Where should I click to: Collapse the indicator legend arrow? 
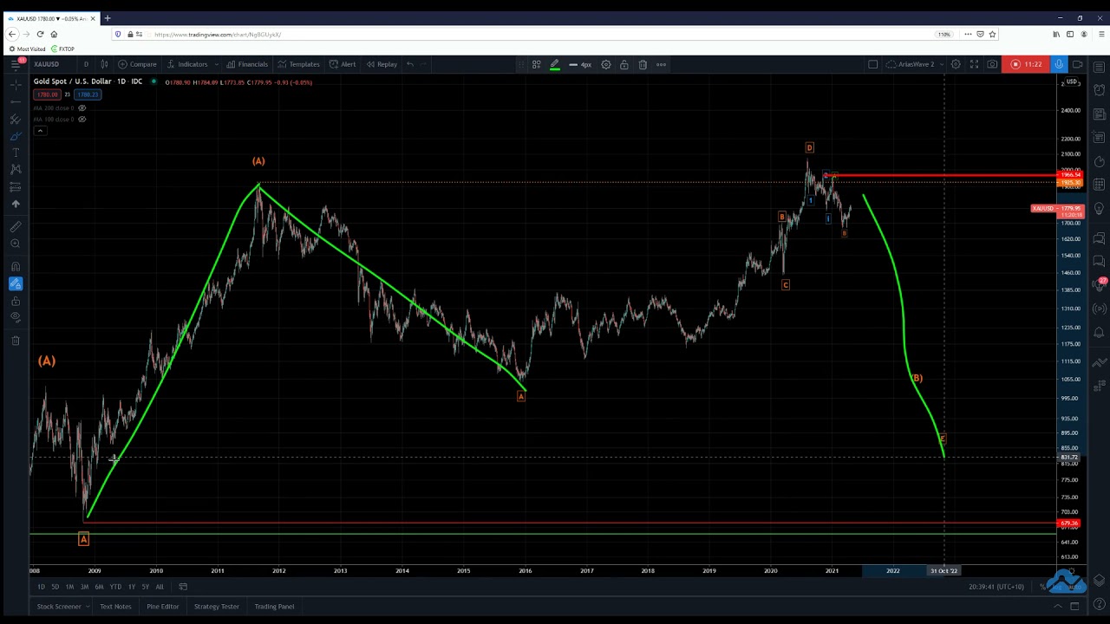(x=40, y=131)
